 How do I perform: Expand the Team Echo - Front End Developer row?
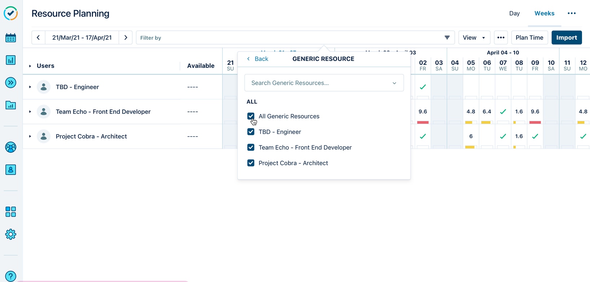tap(30, 112)
